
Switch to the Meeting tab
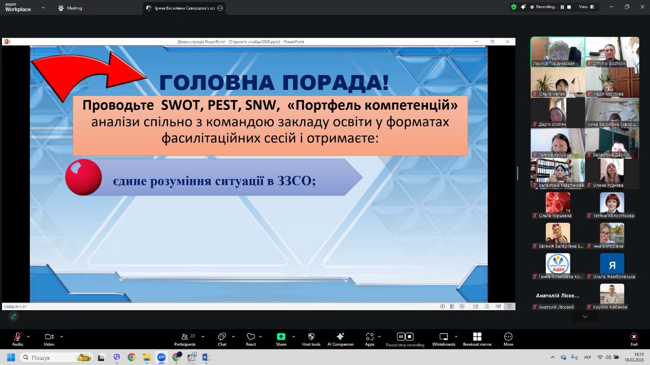[x=71, y=8]
